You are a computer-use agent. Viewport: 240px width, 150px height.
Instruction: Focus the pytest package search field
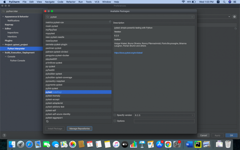(120, 17)
